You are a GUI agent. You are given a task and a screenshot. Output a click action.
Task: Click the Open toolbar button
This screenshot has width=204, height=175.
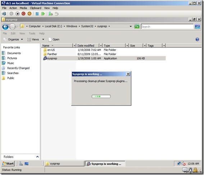tap(54, 39)
